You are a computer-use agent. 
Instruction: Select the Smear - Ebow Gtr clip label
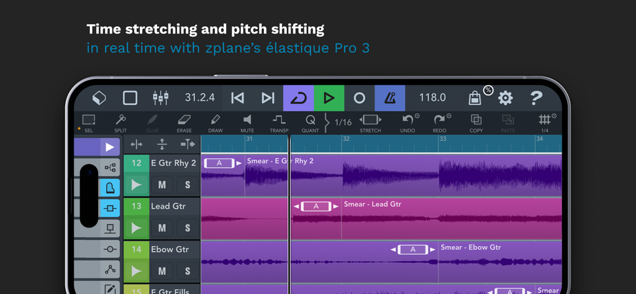point(471,247)
